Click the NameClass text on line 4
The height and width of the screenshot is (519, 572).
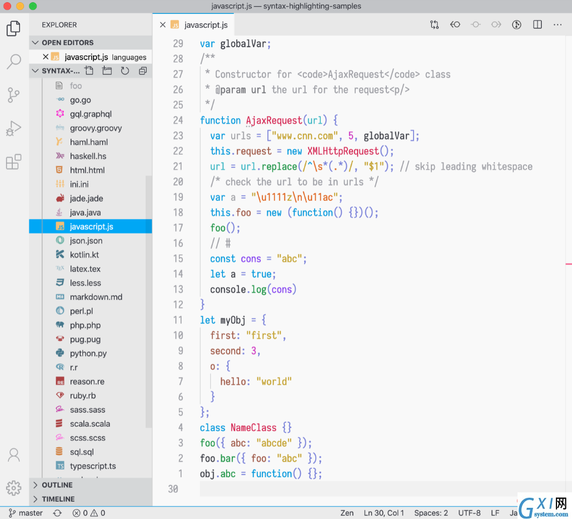pos(253,427)
